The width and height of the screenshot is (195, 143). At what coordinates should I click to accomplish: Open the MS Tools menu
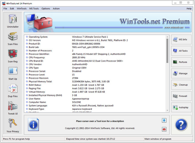pos(33,8)
